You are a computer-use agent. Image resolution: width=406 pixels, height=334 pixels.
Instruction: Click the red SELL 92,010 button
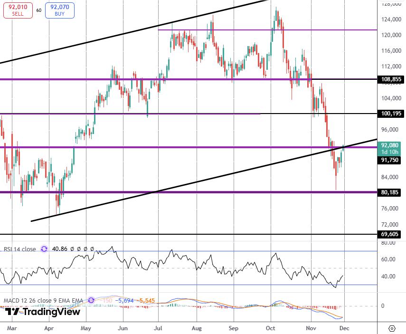(x=18, y=10)
